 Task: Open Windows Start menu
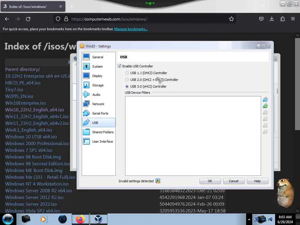click(8, 219)
